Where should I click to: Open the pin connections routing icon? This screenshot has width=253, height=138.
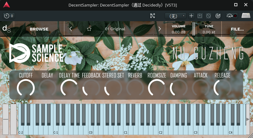(x=152, y=16)
